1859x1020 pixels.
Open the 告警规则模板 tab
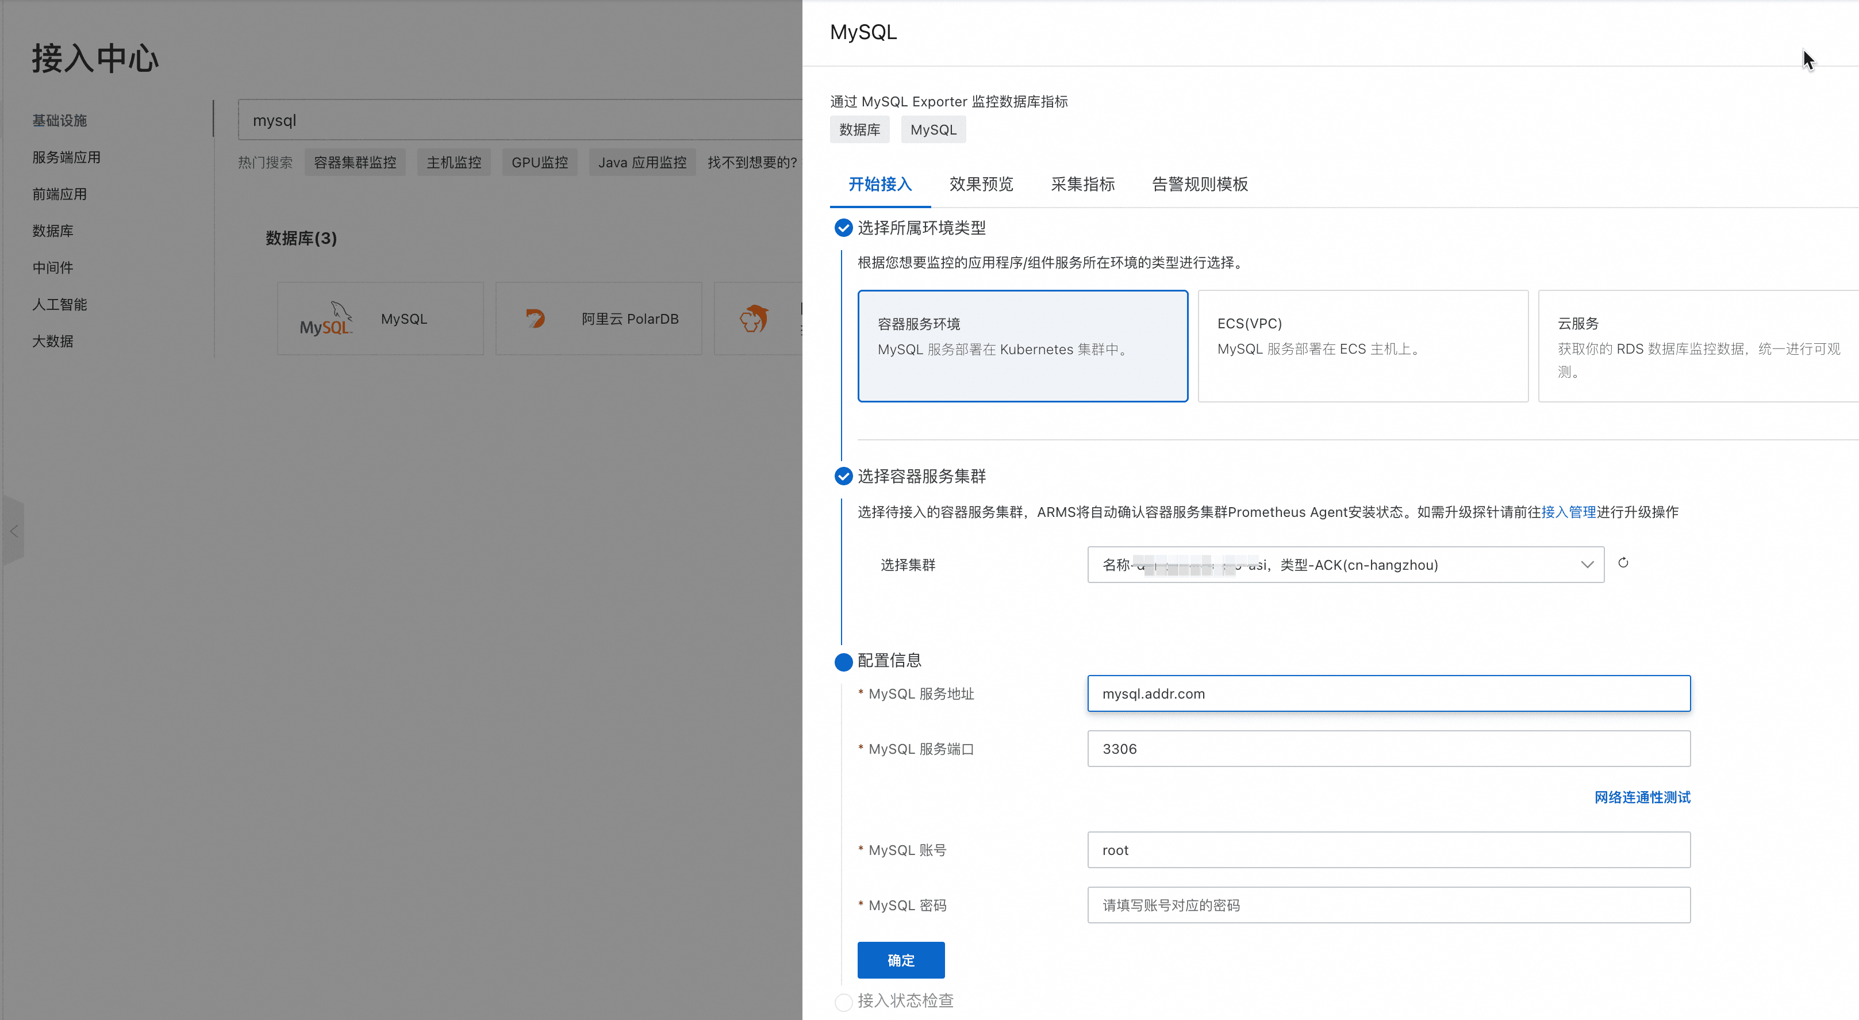pos(1200,184)
